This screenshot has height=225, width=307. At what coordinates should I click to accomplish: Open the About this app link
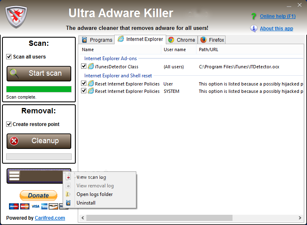[x=276, y=29]
